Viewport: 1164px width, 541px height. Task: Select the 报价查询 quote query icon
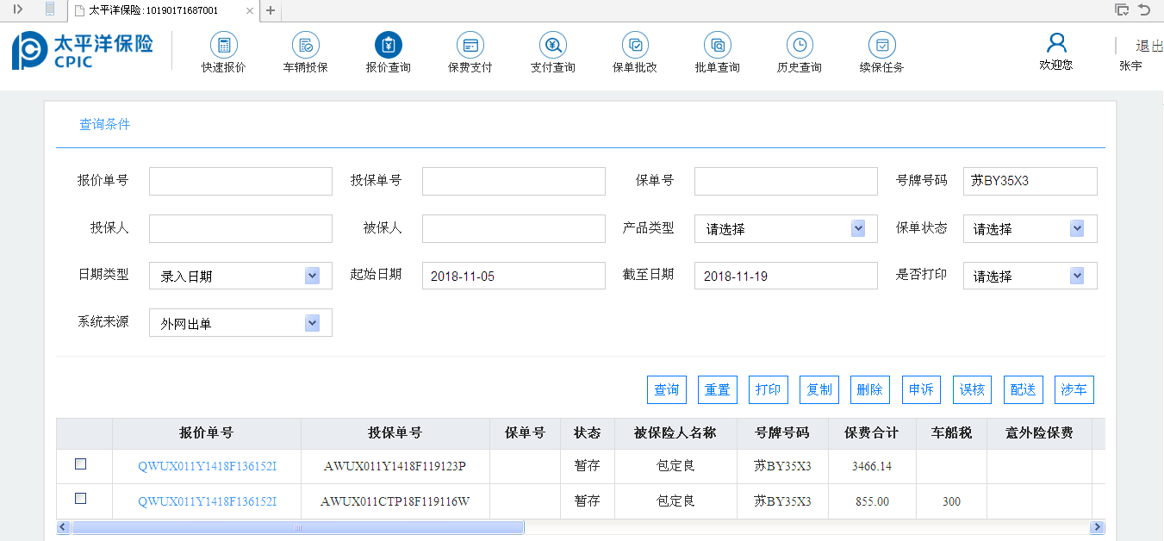click(389, 46)
